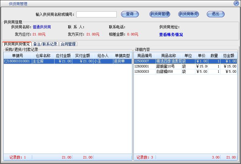Close the 供货商管理 window
The height and width of the screenshot is (164, 241).
pos(236,3)
